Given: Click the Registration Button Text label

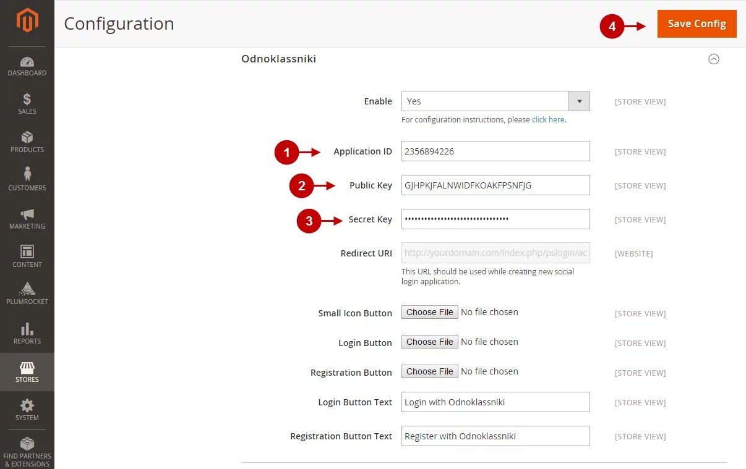Looking at the screenshot, I should point(341,436).
